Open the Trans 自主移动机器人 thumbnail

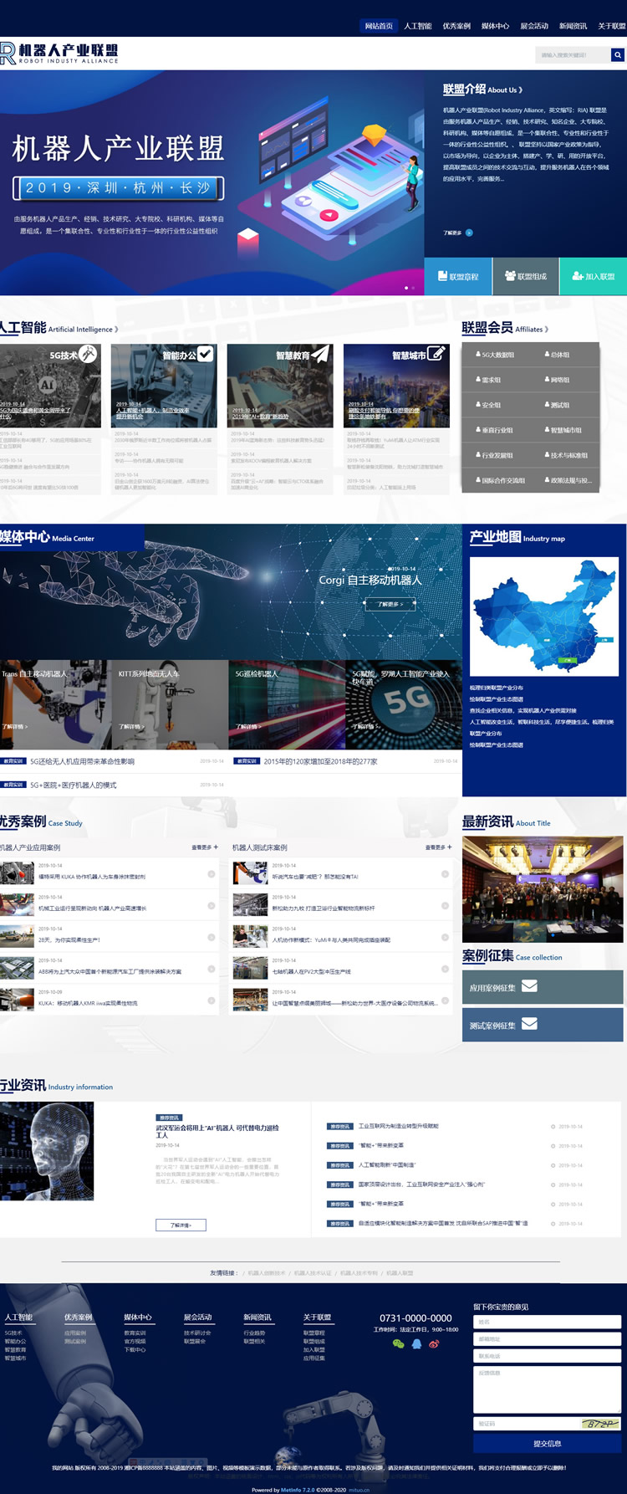point(55,704)
